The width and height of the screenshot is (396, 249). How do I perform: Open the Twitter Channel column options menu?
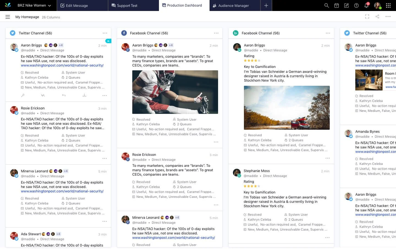click(x=105, y=33)
